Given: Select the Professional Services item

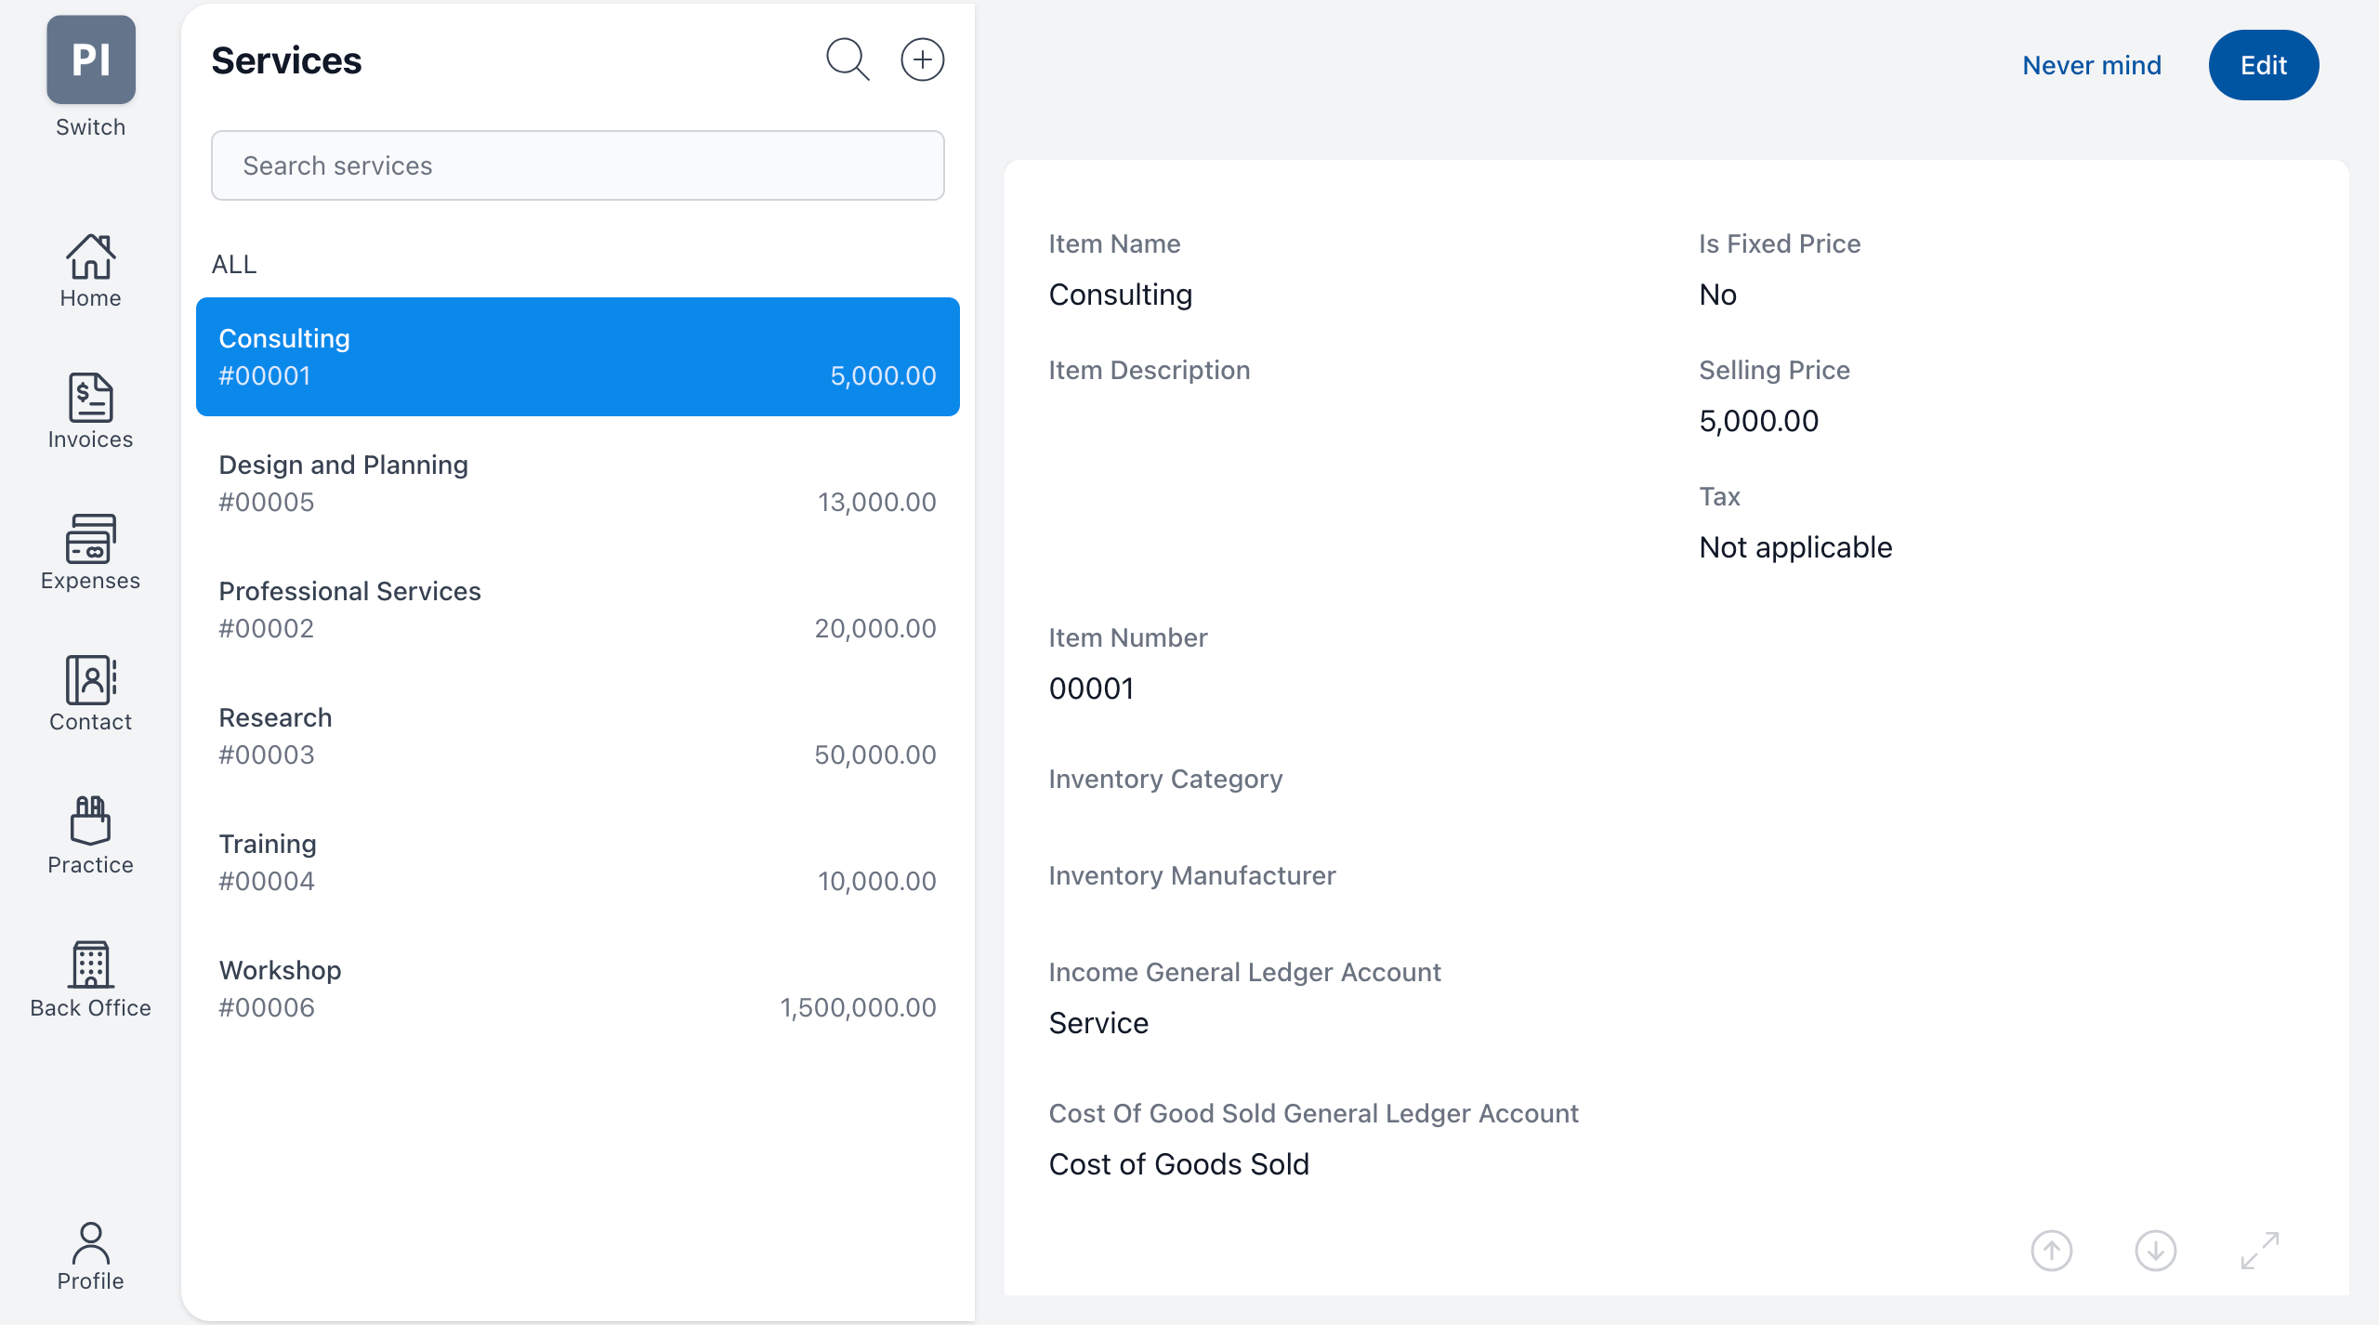Looking at the screenshot, I should [x=577, y=610].
